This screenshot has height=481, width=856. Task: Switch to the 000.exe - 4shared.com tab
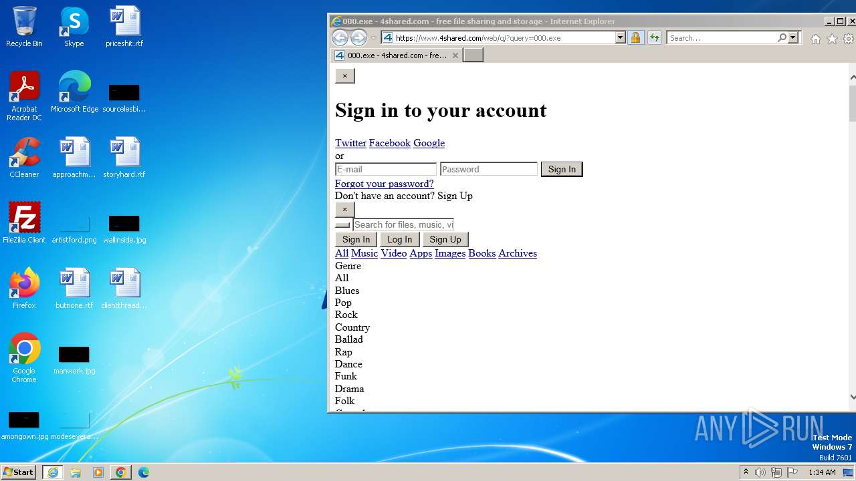click(397, 55)
